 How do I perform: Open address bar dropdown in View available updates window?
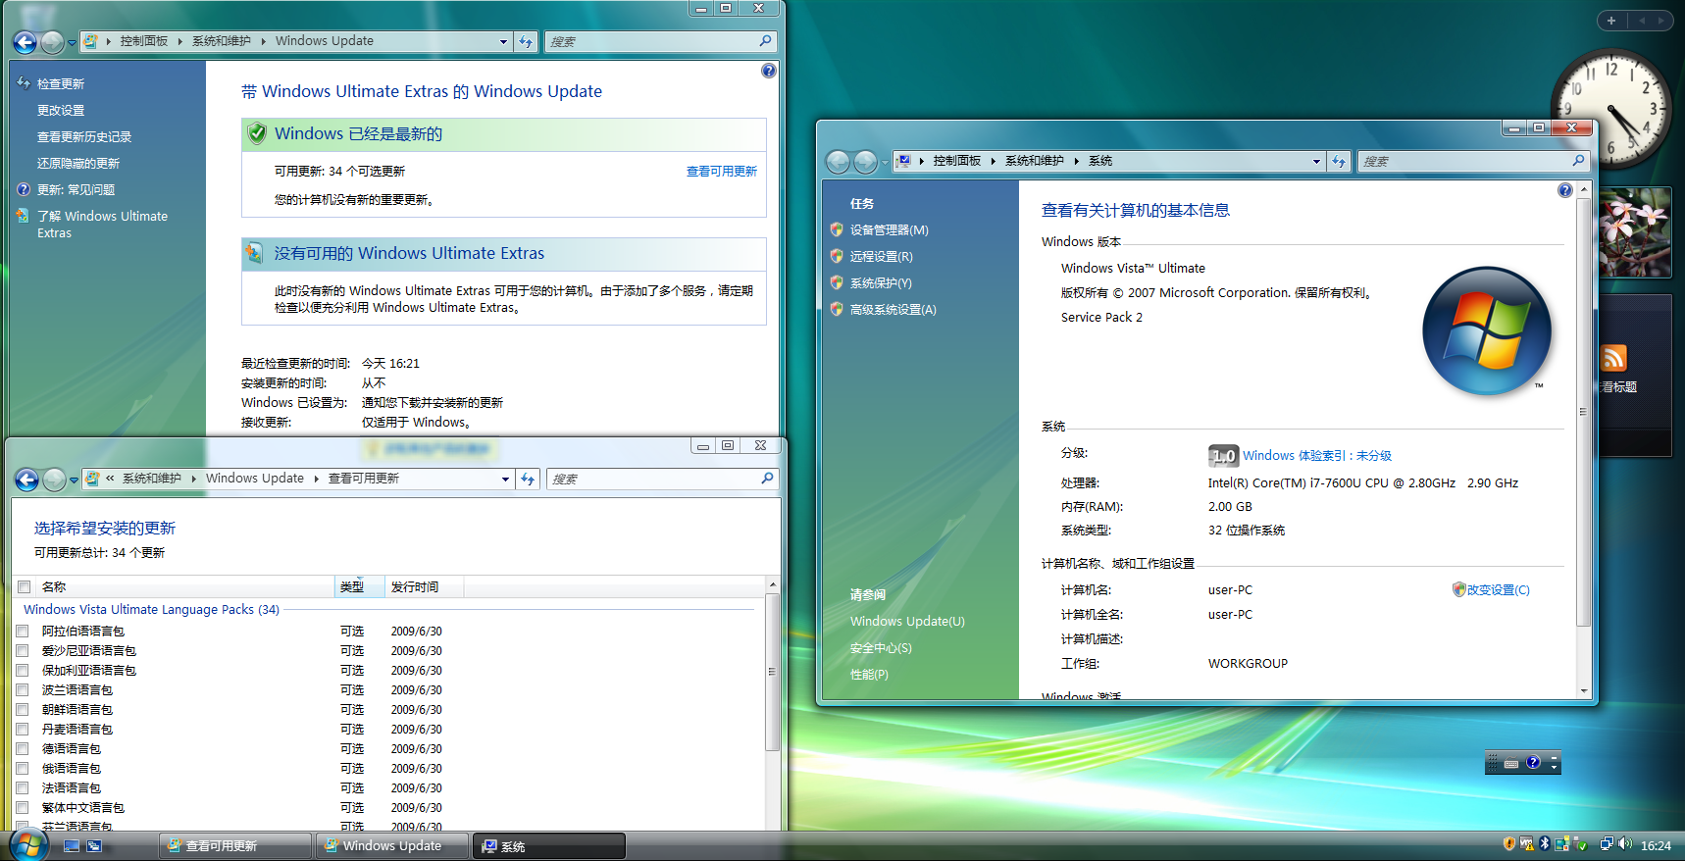(x=505, y=479)
